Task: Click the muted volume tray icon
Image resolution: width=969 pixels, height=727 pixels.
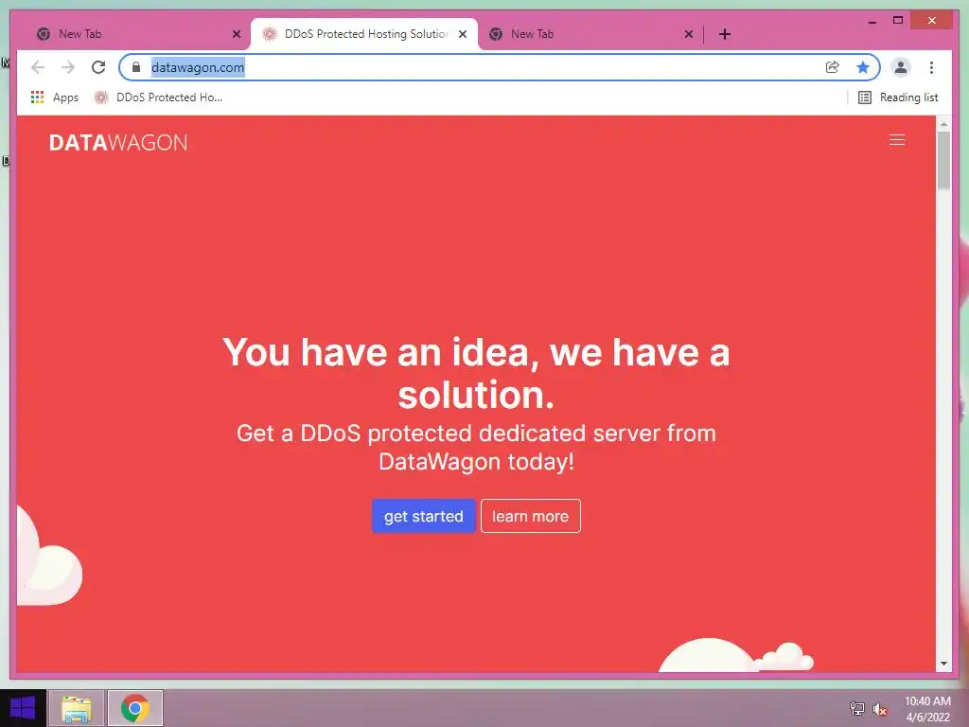Action: click(x=880, y=709)
